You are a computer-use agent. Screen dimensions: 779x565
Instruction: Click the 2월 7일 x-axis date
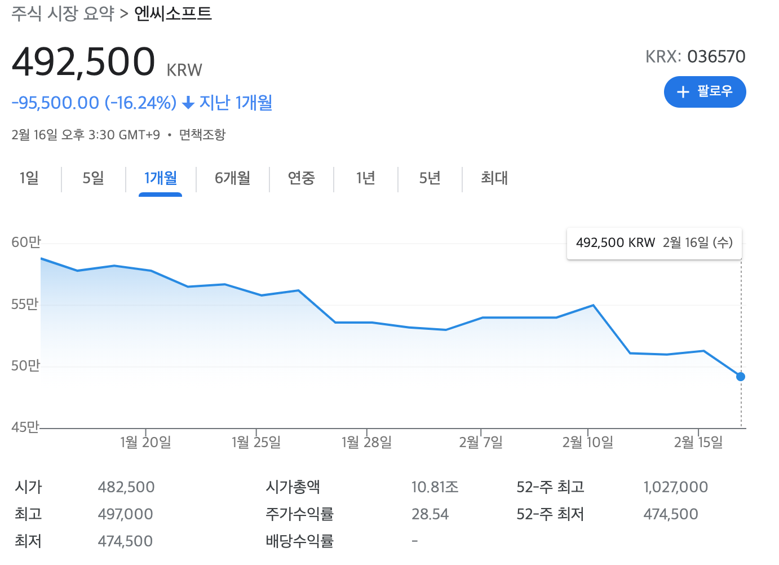coord(481,442)
